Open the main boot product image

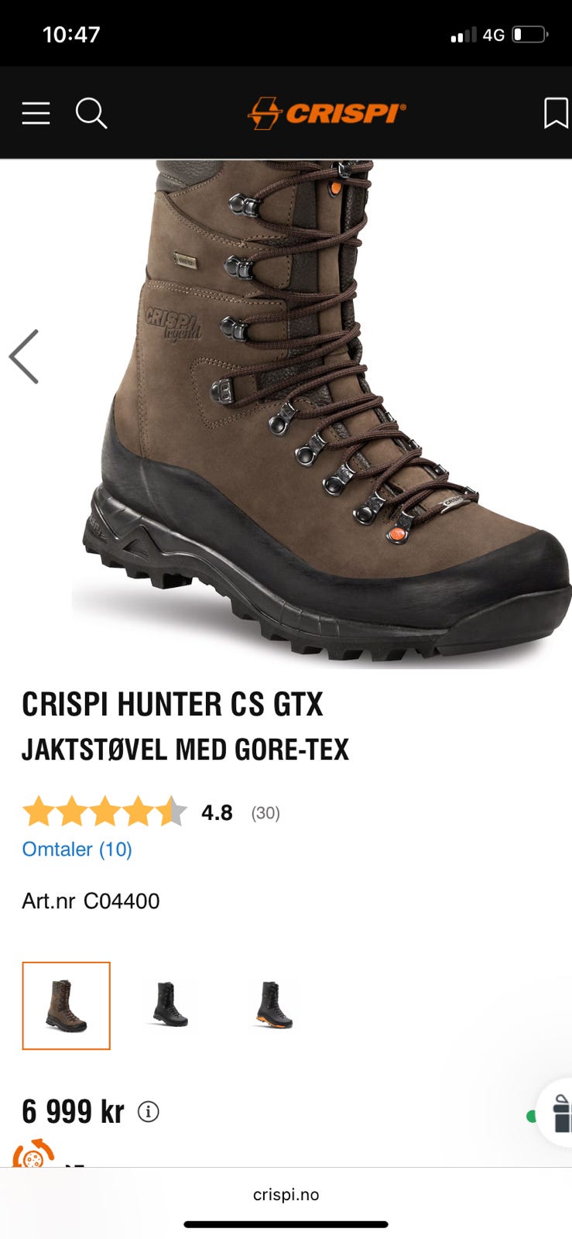pos(321,414)
